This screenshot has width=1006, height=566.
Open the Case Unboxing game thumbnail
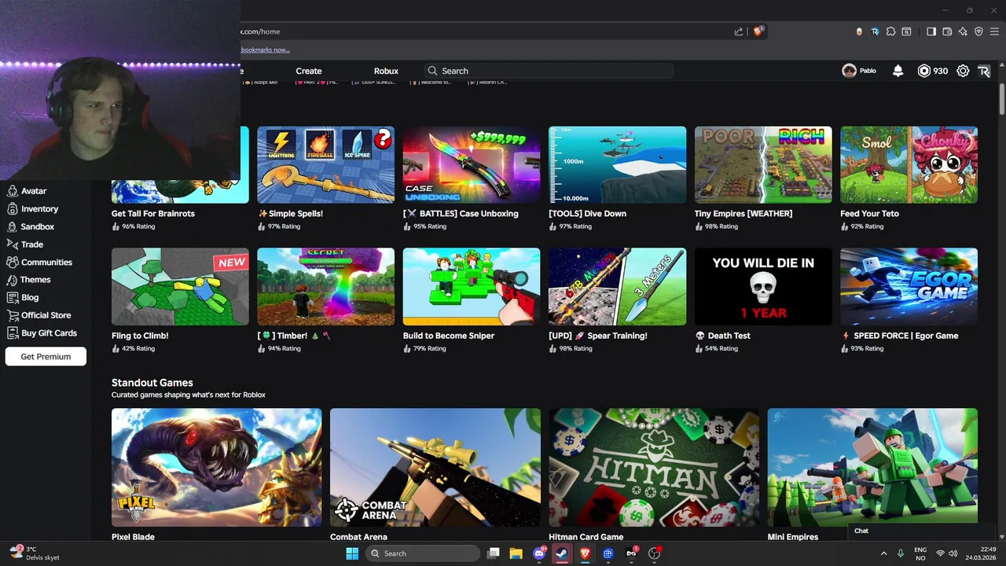click(x=472, y=165)
